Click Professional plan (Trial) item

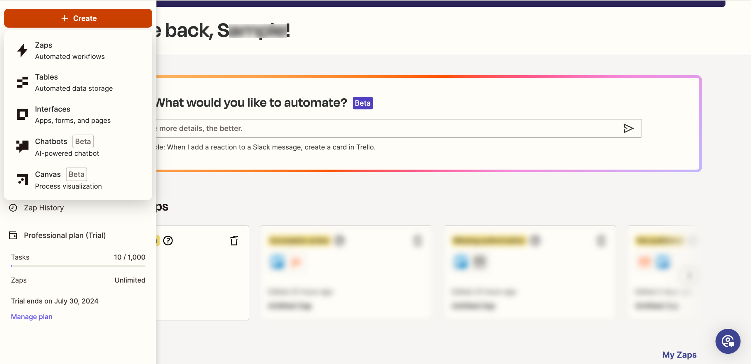pyautogui.click(x=65, y=235)
